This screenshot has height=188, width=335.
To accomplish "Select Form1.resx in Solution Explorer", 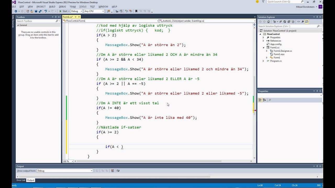I will click(x=279, y=54).
